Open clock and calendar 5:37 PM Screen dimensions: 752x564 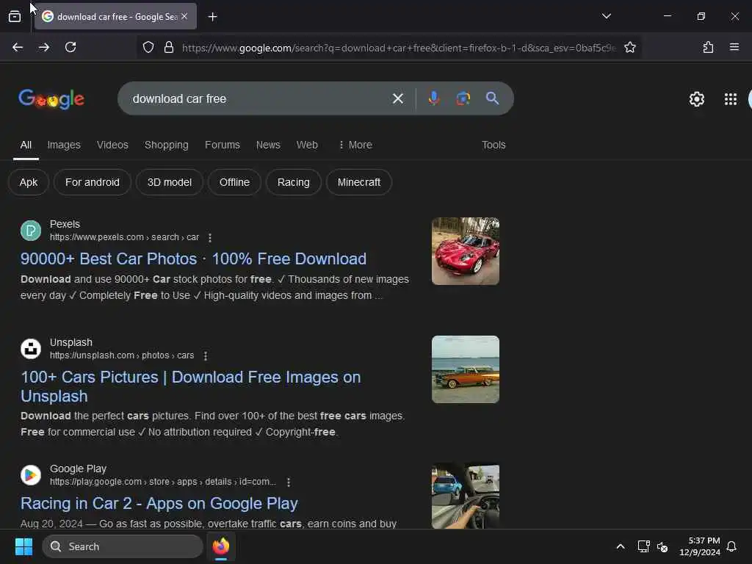(x=700, y=546)
